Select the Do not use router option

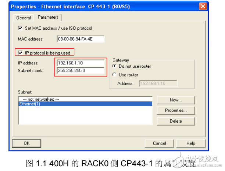[x=114, y=66]
